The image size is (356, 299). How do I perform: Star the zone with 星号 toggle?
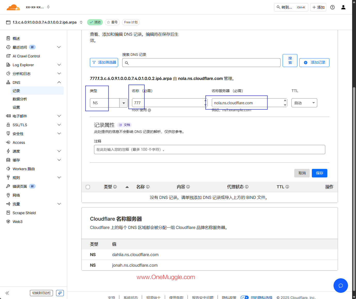pos(112,22)
